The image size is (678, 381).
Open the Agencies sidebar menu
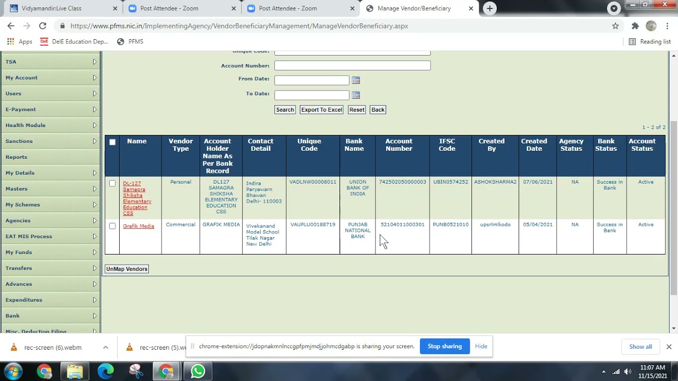point(50,221)
